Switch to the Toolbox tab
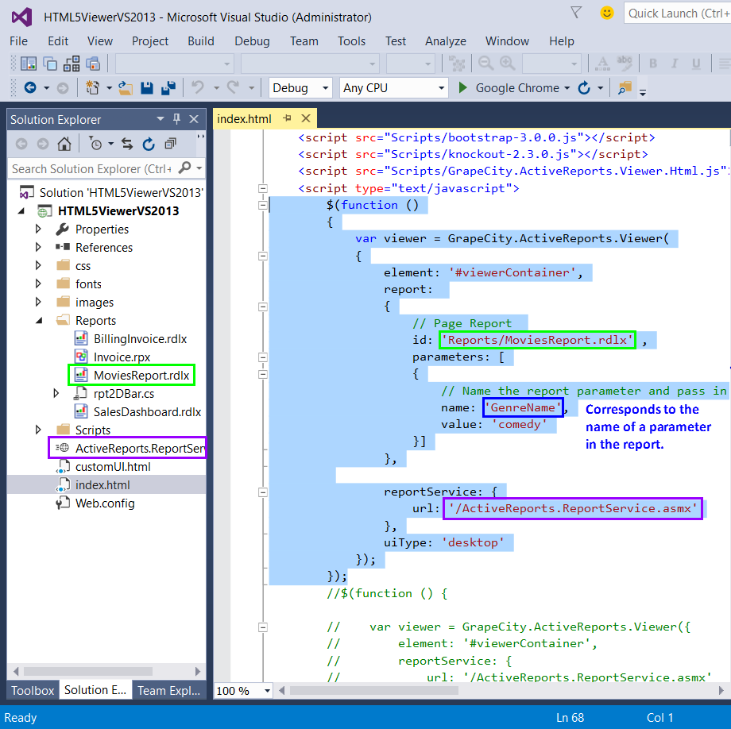This screenshot has width=731, height=729. (x=33, y=690)
